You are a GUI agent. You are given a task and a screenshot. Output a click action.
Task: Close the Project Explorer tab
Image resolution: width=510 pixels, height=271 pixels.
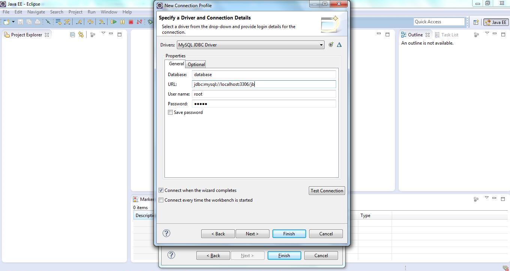(47, 35)
